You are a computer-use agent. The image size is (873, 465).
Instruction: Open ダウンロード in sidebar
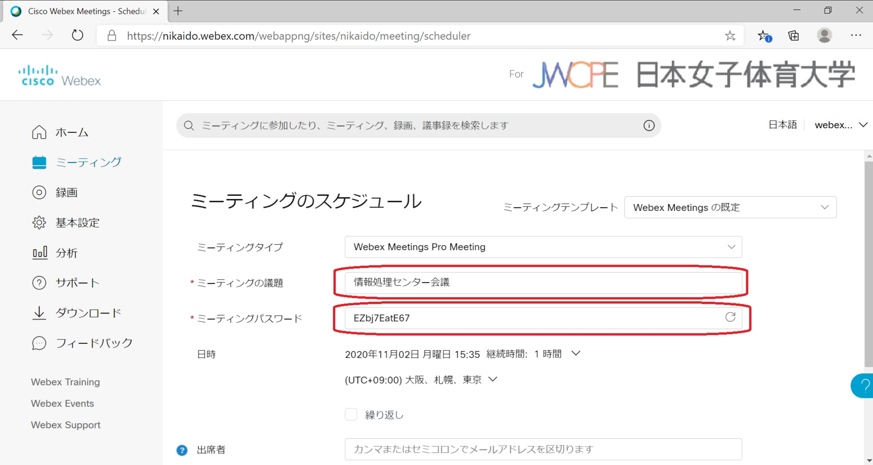pos(76,313)
